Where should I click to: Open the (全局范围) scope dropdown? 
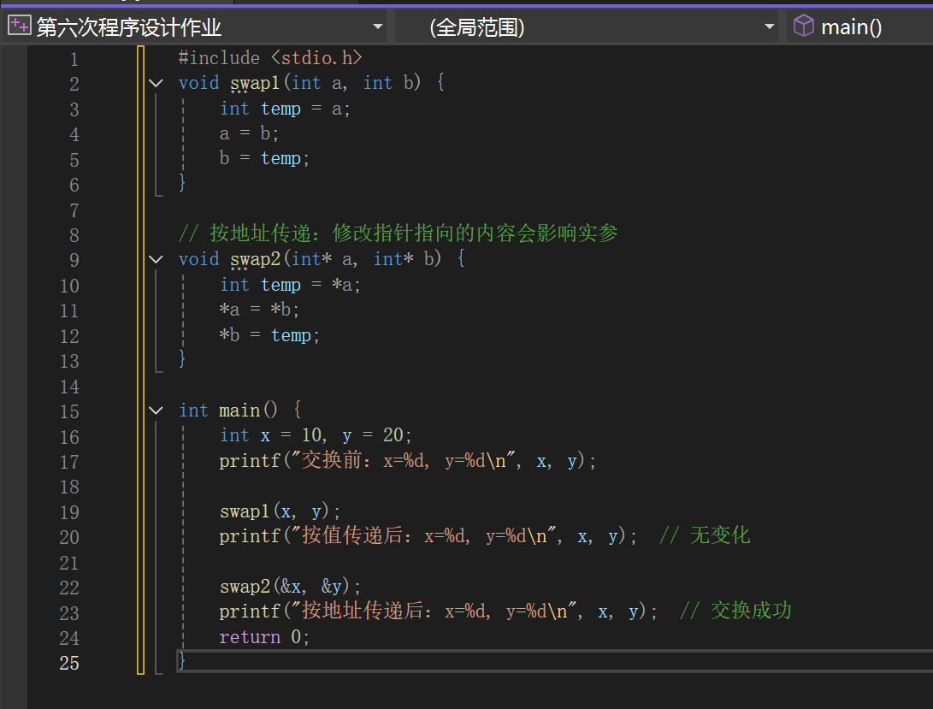(769, 27)
